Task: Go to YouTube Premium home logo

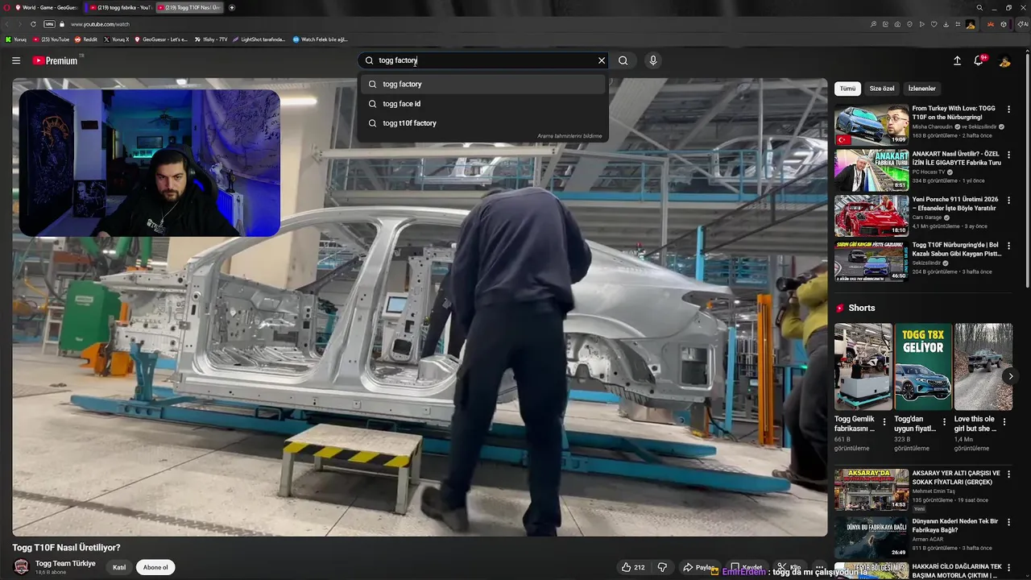Action: pos(56,60)
